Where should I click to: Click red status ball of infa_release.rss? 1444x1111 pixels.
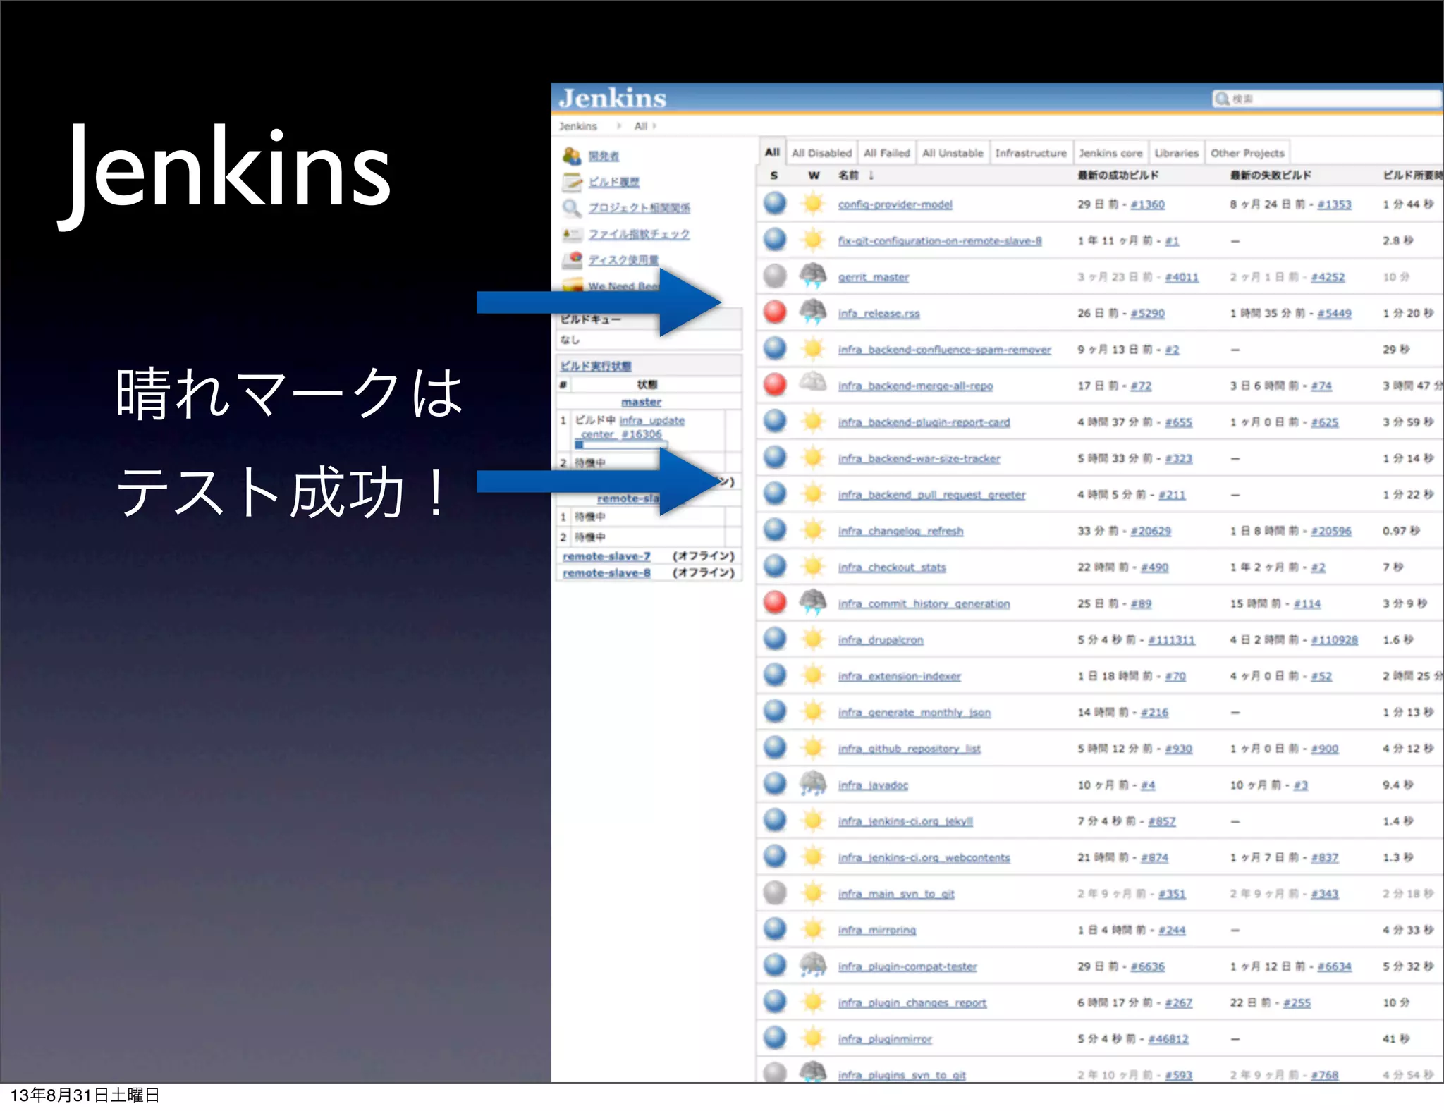tap(775, 312)
